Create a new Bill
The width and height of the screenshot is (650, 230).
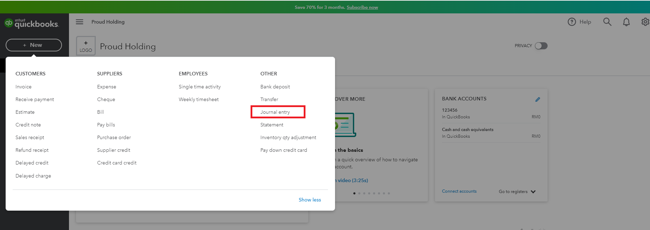(x=101, y=112)
